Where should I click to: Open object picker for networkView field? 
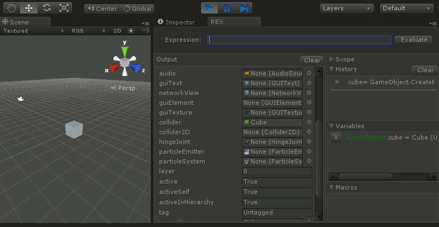pyautogui.click(x=309, y=93)
